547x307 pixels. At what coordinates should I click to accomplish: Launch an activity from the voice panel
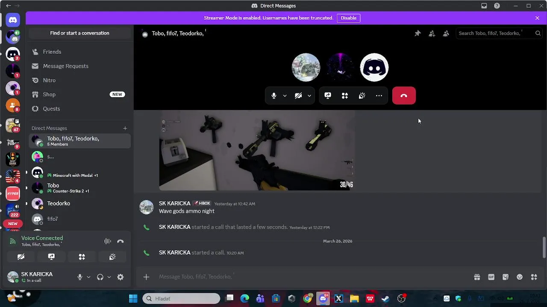82,257
